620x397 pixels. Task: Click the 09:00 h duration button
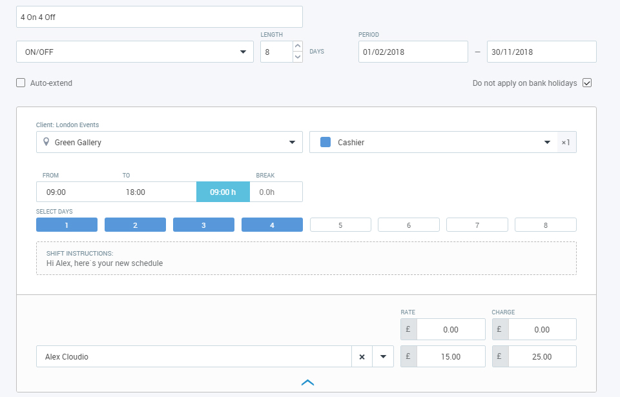[x=223, y=192]
